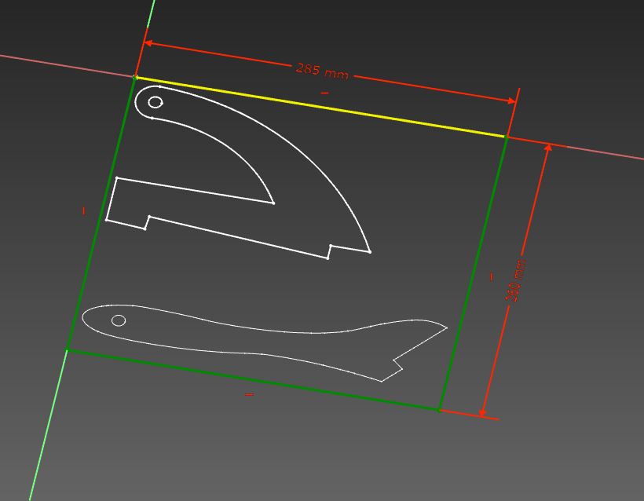Select the dimension arrow at the 260 mm line's end
The height and width of the screenshot is (501, 644).
tap(481, 414)
